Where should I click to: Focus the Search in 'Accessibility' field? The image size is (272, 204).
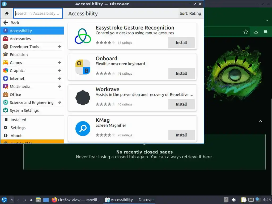coord(38,13)
